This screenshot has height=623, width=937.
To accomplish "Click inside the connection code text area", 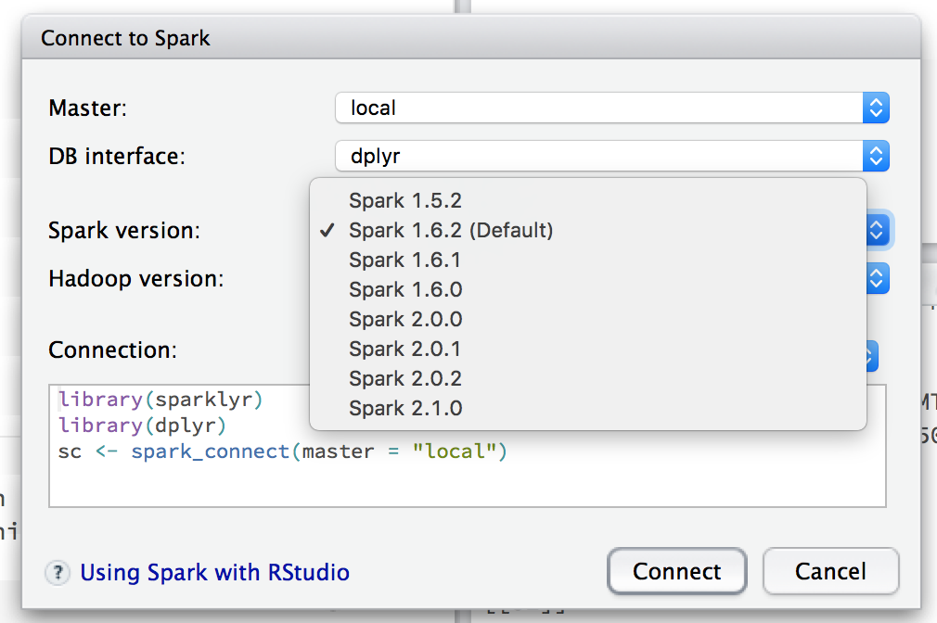I will [x=468, y=446].
